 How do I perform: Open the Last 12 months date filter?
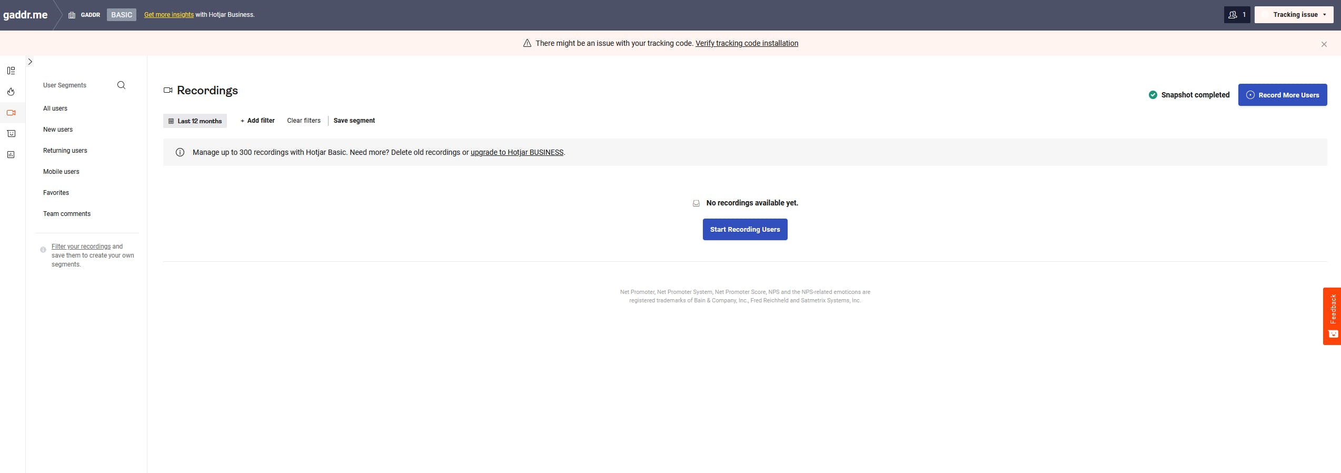tap(195, 121)
